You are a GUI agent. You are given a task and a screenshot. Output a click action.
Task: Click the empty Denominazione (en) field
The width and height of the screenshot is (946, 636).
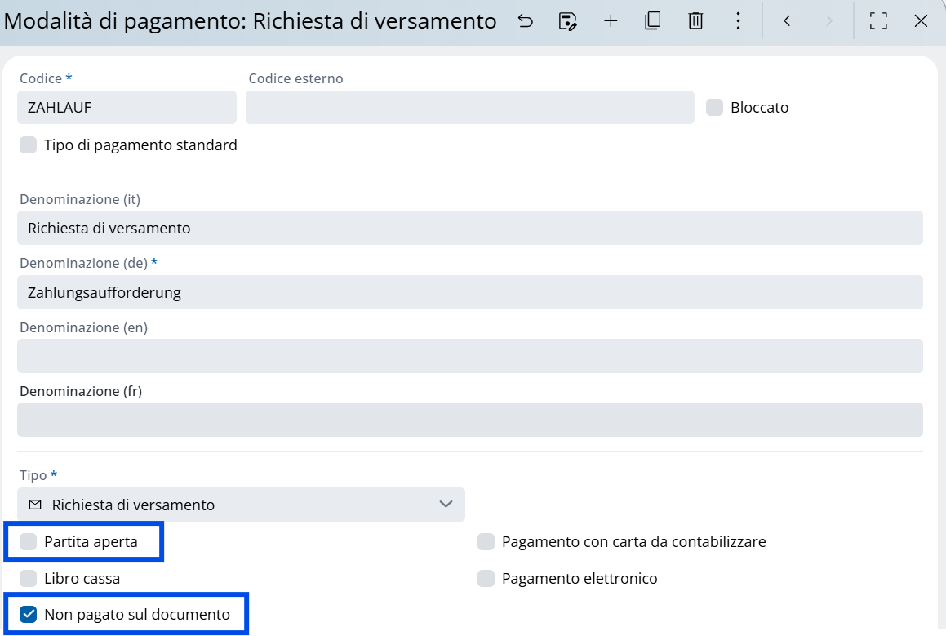(469, 356)
